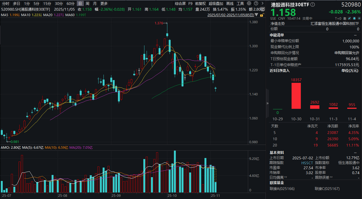The height and width of the screenshot is (199, 362).
Task: Open the HSSCT tracking index link
Action: (305, 163)
